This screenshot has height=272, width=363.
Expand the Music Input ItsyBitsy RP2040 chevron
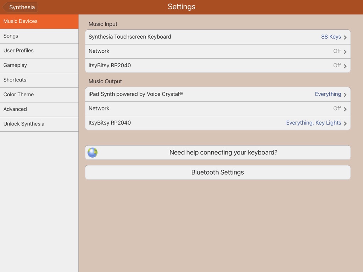click(x=345, y=66)
